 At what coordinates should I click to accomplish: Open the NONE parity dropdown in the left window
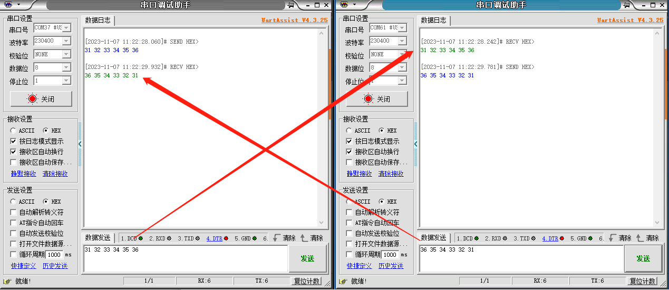(x=66, y=54)
